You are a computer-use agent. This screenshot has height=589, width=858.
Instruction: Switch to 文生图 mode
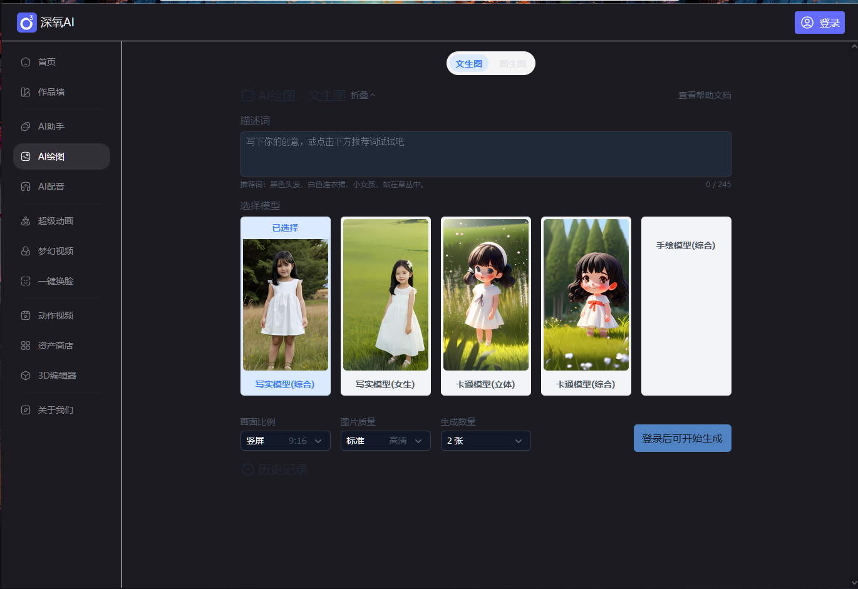coord(469,64)
